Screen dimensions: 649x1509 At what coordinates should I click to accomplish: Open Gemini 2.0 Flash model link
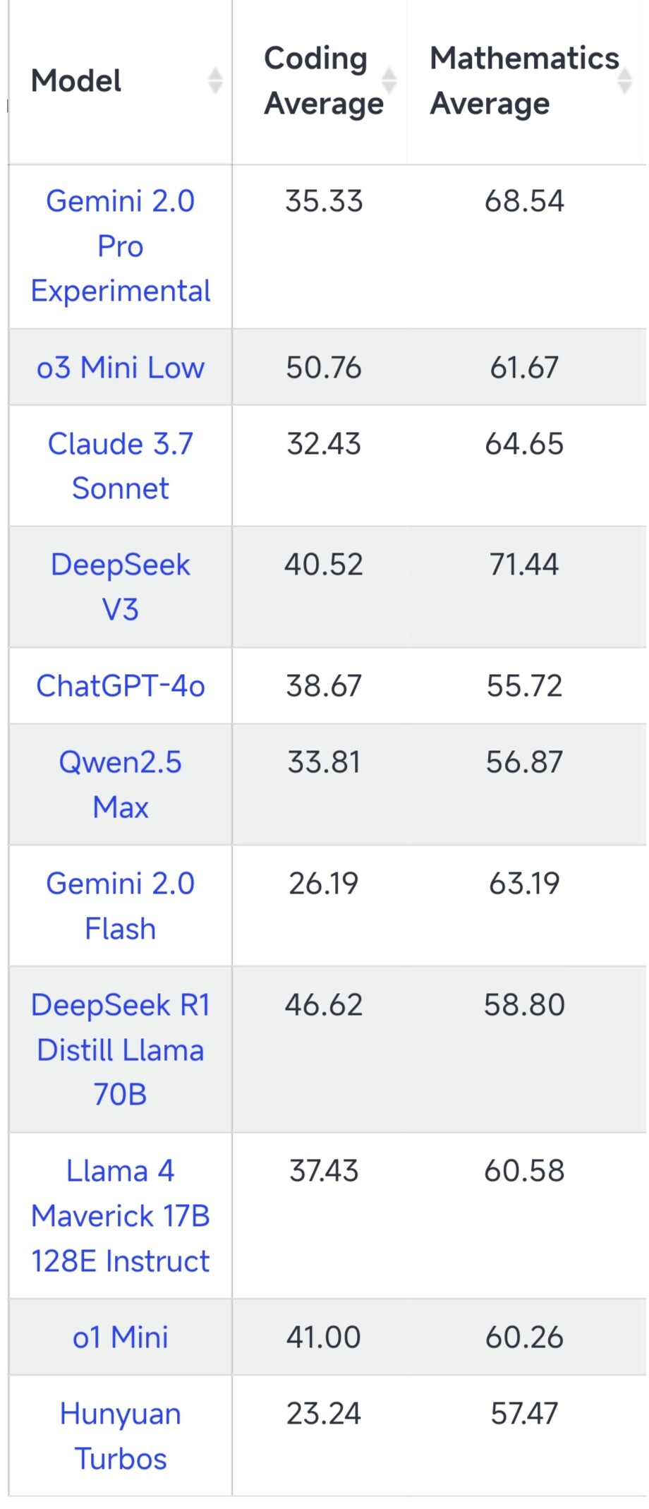(121, 906)
